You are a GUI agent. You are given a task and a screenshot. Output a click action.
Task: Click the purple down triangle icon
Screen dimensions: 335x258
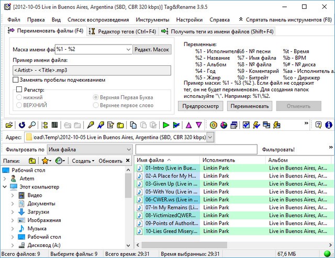[199, 125]
